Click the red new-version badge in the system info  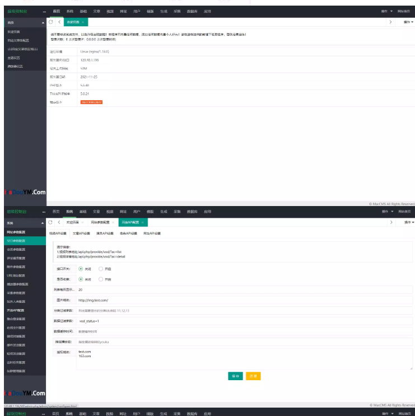pos(91,102)
